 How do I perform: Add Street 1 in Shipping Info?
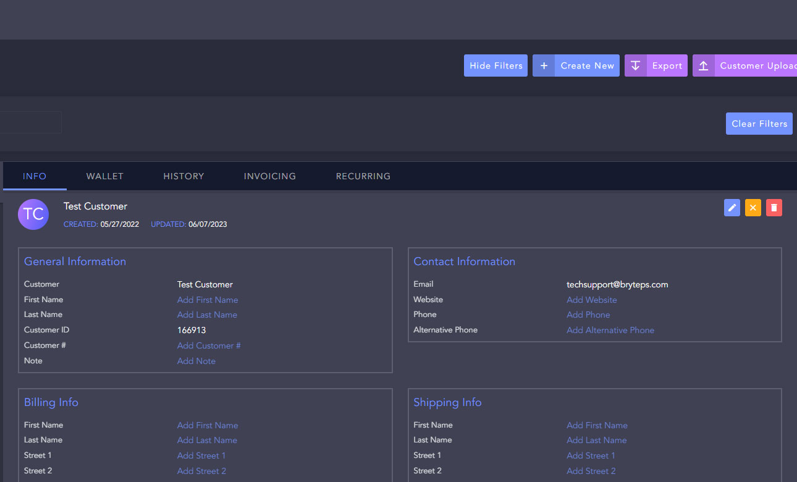pyautogui.click(x=591, y=455)
